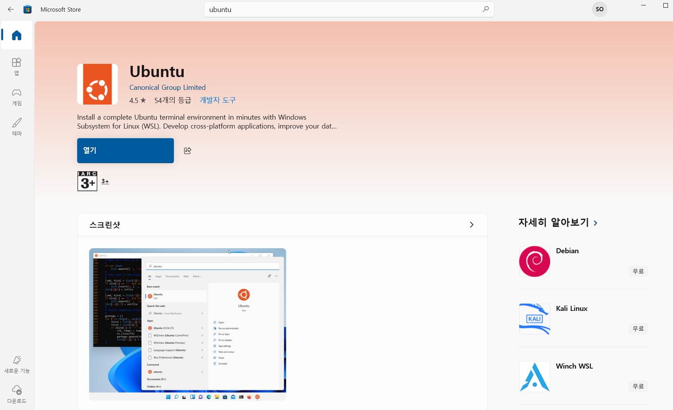Click the 4.5 star rating
Viewport: 673px width, 410px height.
point(138,100)
